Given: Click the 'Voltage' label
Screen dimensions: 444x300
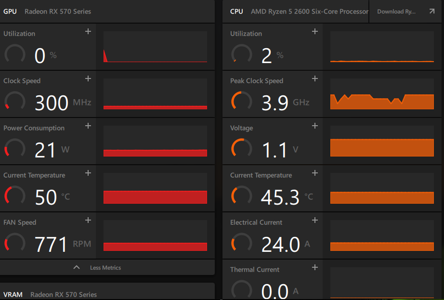Looking at the screenshot, I should (x=242, y=128).
